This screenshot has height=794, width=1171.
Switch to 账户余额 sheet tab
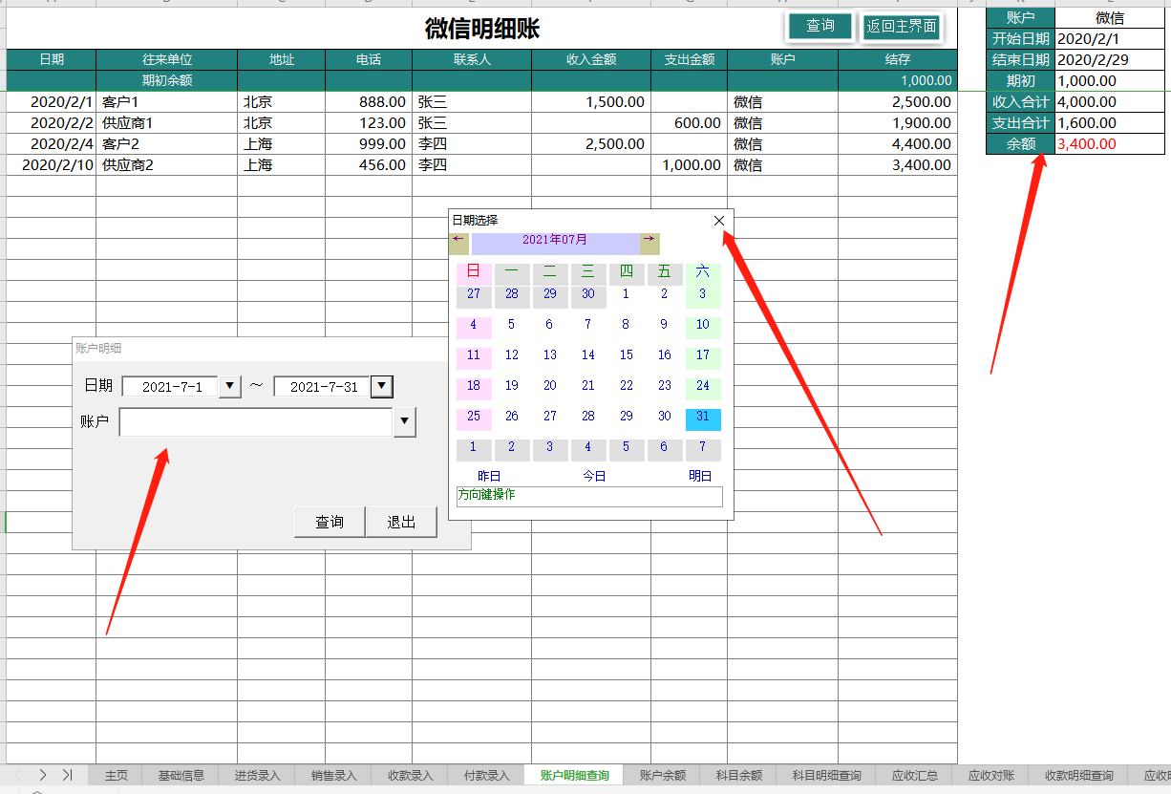click(x=663, y=775)
